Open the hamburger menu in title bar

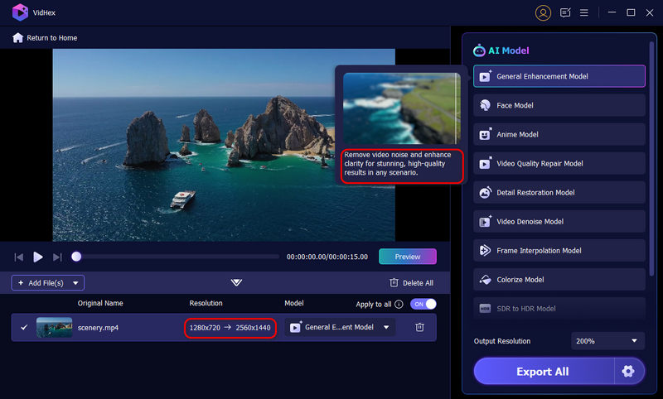click(584, 12)
